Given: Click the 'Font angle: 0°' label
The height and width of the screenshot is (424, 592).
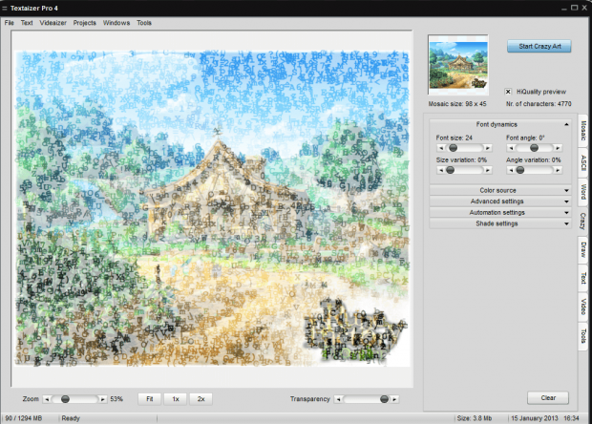Looking at the screenshot, I should tap(525, 138).
